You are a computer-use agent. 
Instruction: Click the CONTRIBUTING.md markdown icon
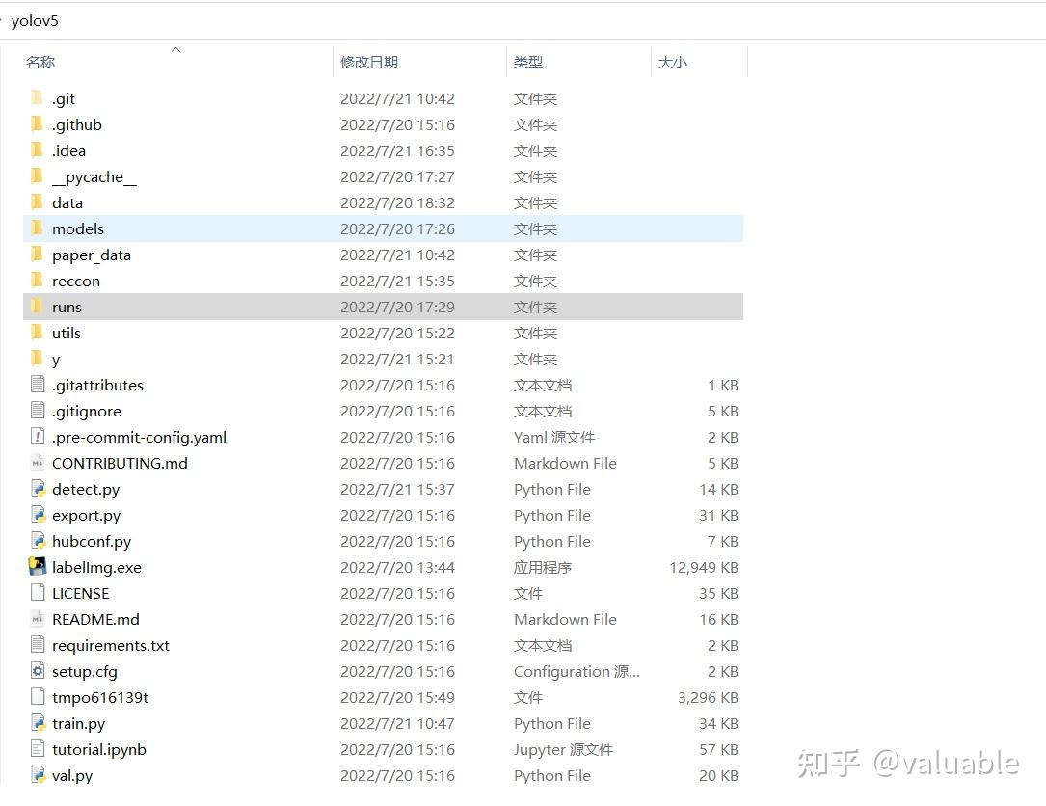pos(38,463)
